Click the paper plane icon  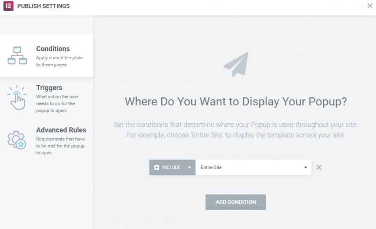(x=236, y=64)
